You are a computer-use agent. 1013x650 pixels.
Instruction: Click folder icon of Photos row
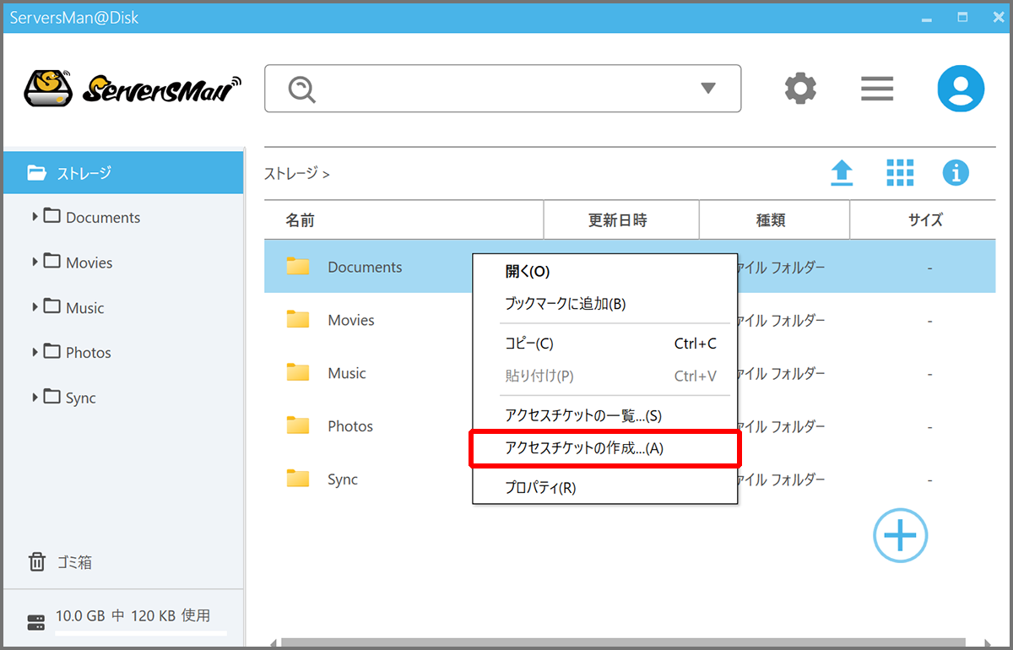(x=297, y=426)
